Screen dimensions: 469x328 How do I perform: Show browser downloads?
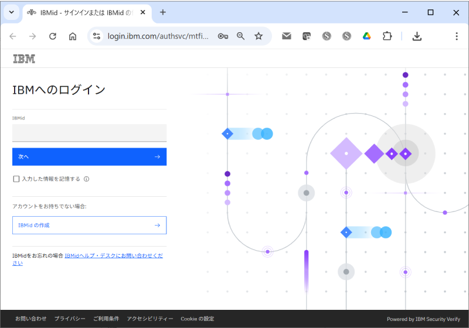pyautogui.click(x=417, y=36)
